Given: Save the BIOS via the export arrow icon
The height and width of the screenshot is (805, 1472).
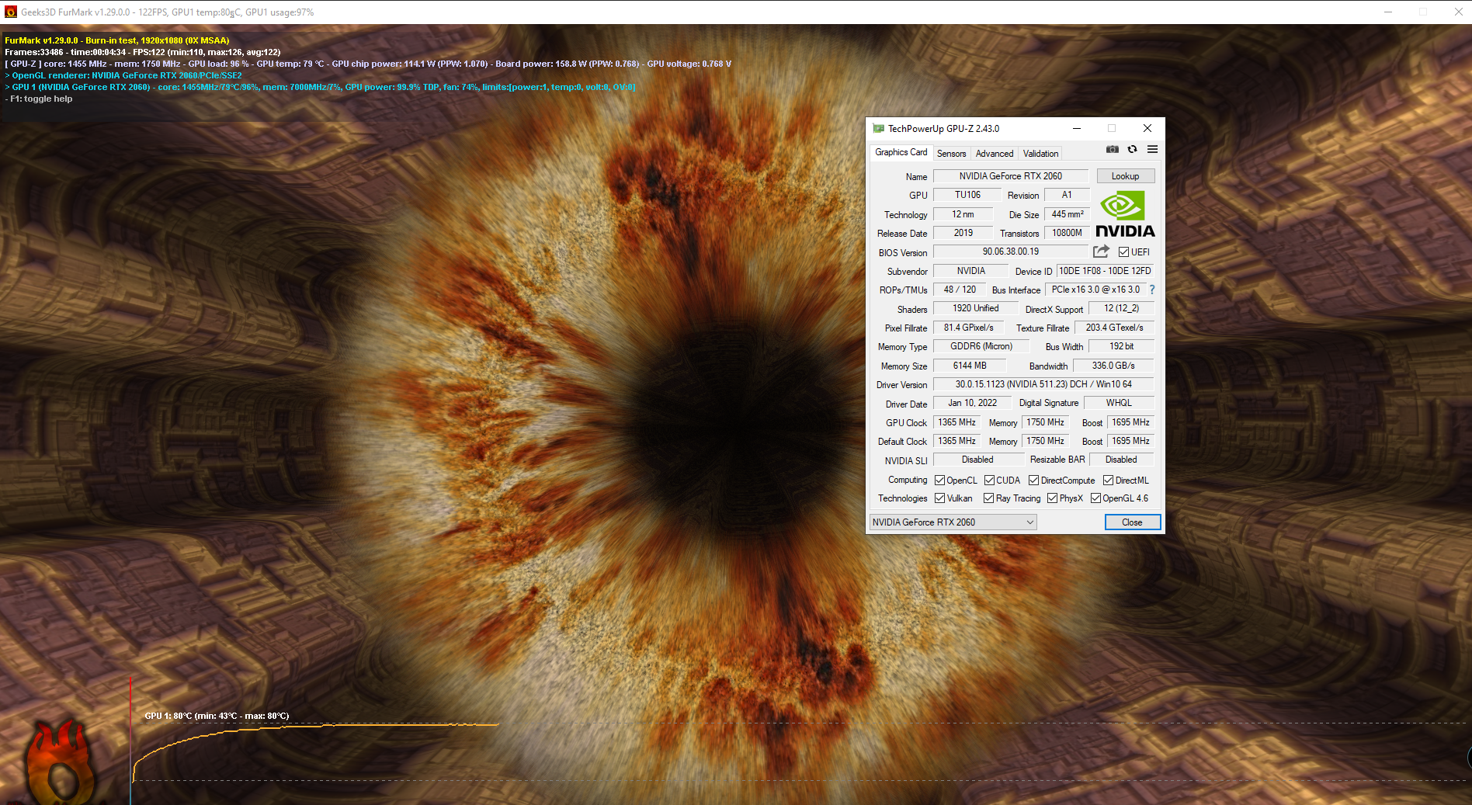Looking at the screenshot, I should point(1100,252).
